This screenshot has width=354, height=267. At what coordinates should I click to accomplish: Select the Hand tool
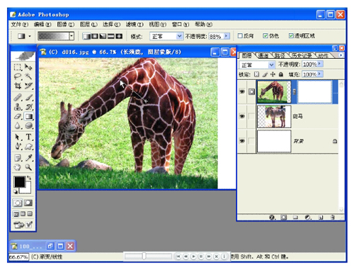pyautogui.click(x=18, y=167)
